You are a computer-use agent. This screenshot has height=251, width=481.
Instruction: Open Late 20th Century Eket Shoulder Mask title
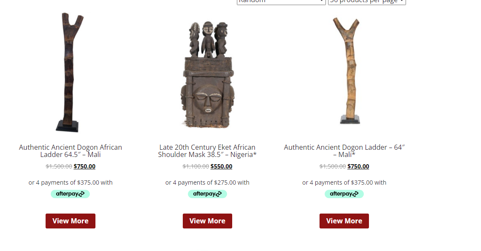207,151
